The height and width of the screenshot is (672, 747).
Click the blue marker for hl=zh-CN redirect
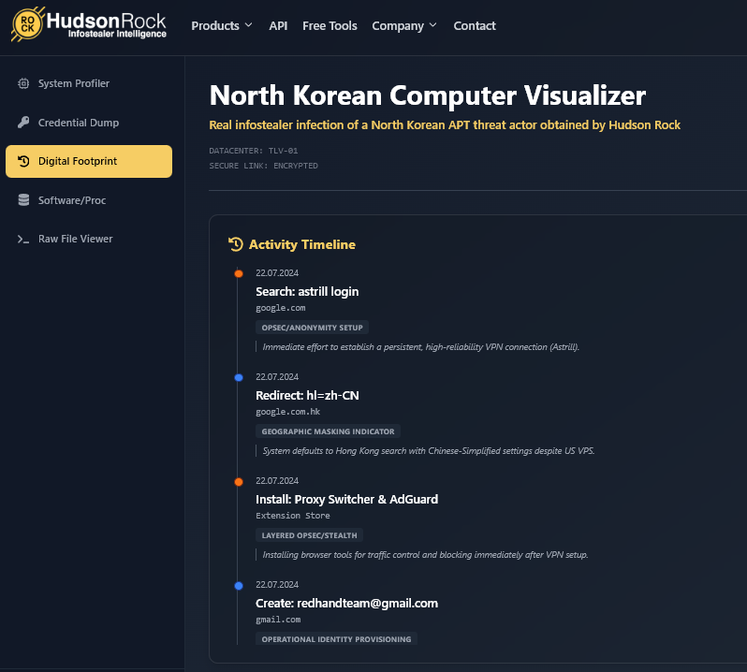click(239, 378)
